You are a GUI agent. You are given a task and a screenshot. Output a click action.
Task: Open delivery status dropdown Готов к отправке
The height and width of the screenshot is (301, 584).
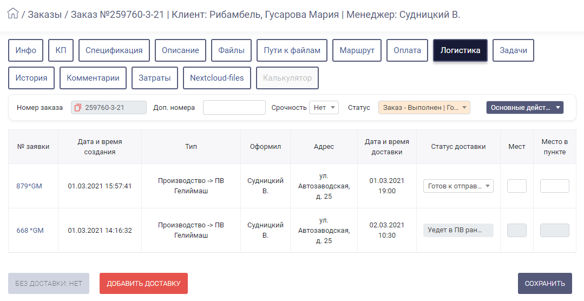(458, 186)
